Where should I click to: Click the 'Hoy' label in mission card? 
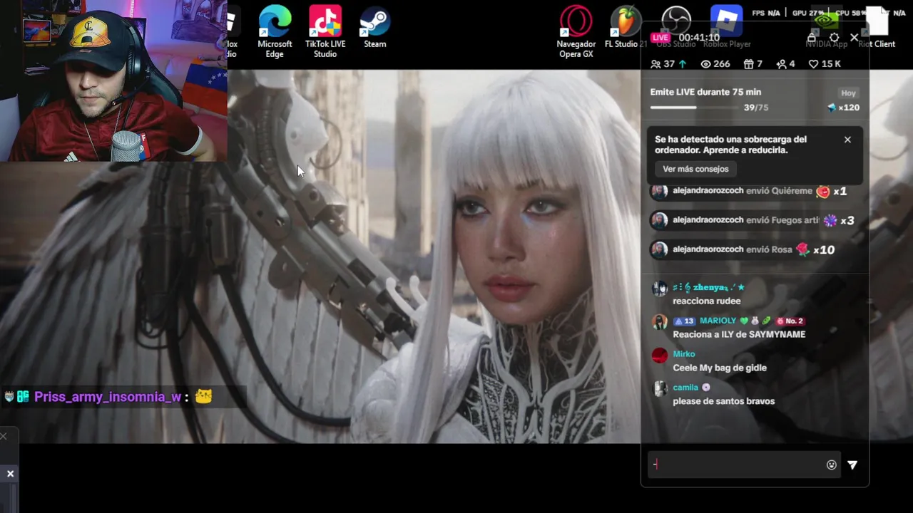[848, 93]
